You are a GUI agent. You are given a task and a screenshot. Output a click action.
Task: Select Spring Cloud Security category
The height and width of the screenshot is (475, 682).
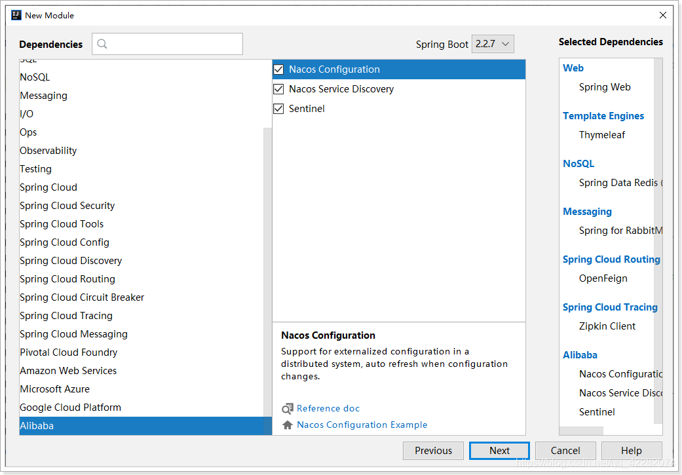[x=142, y=206]
